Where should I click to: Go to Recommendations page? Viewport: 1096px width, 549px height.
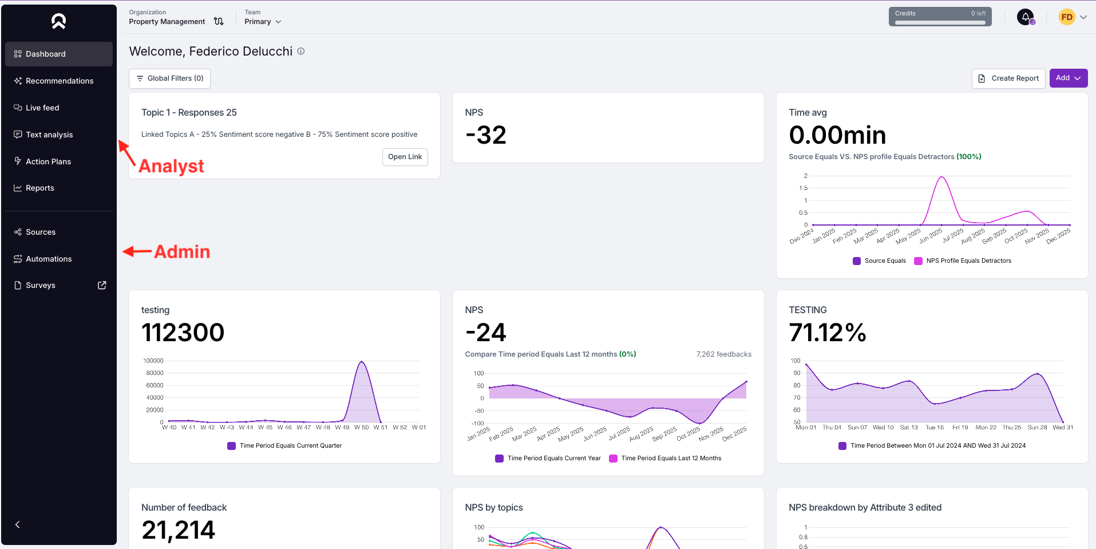click(x=58, y=81)
